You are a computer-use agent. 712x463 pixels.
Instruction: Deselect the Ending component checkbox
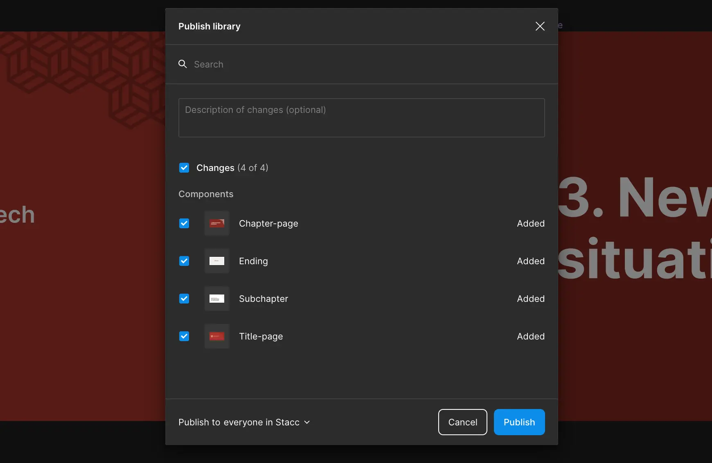(x=184, y=261)
